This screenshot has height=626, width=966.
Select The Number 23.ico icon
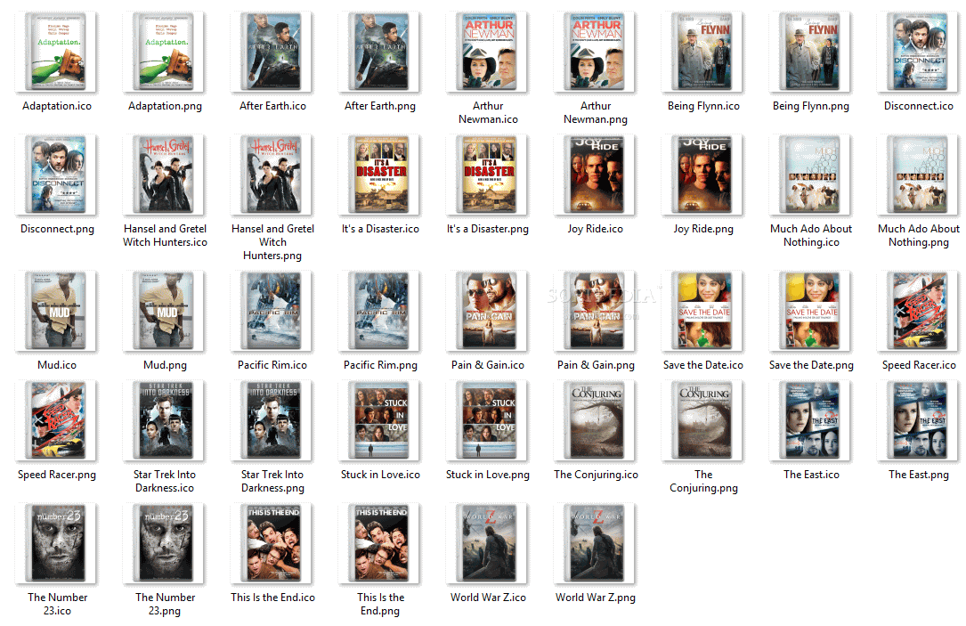(57, 543)
